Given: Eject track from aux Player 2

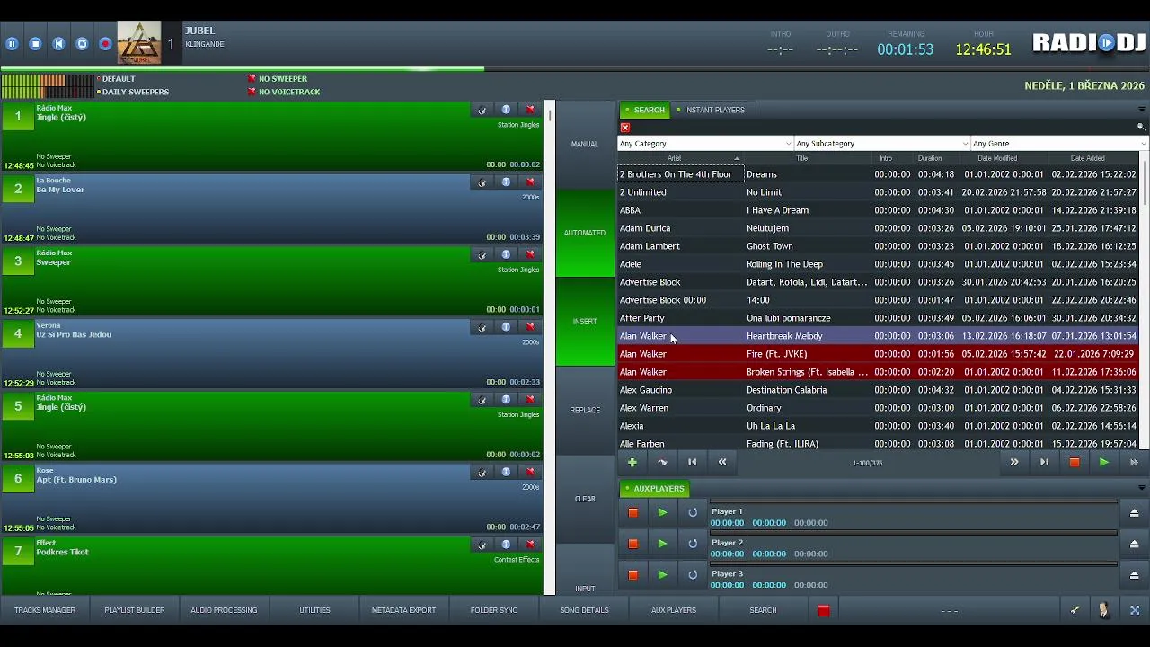Looking at the screenshot, I should point(1134,544).
